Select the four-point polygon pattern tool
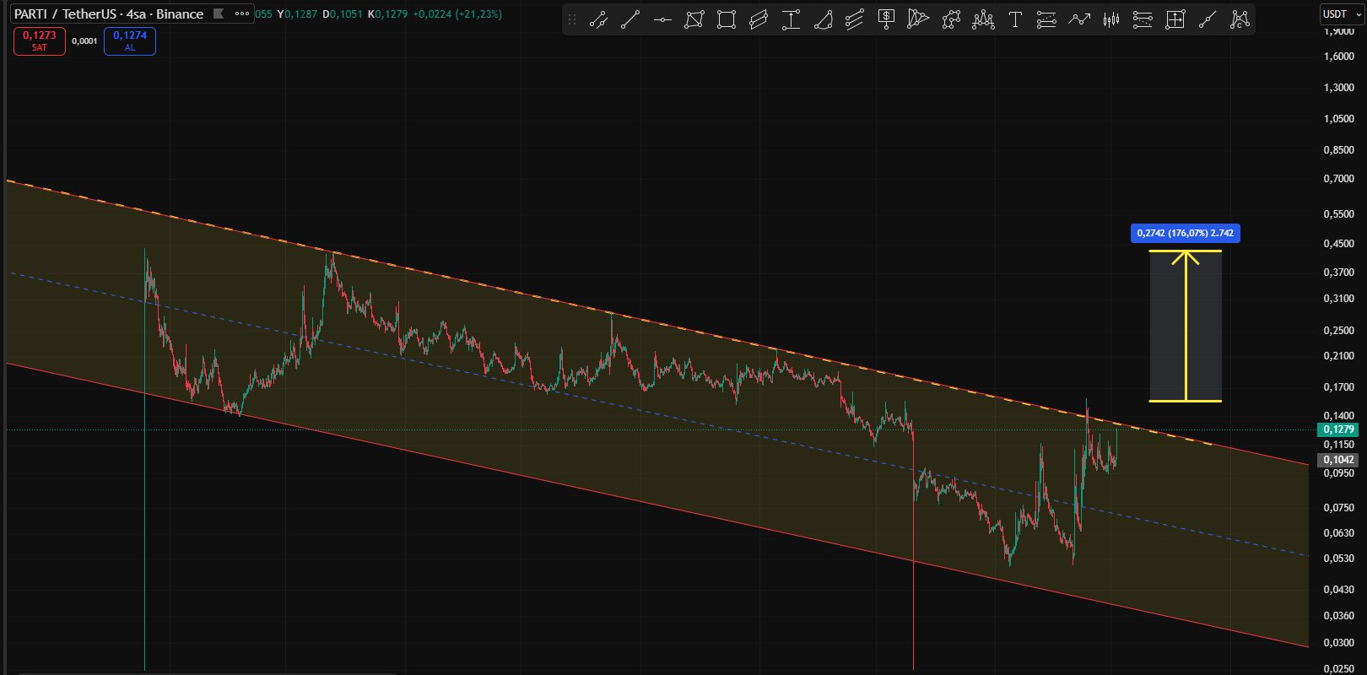The height and width of the screenshot is (675, 1367). click(x=694, y=19)
